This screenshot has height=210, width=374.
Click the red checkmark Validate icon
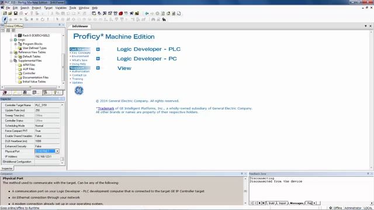pyautogui.click(x=26, y=13)
